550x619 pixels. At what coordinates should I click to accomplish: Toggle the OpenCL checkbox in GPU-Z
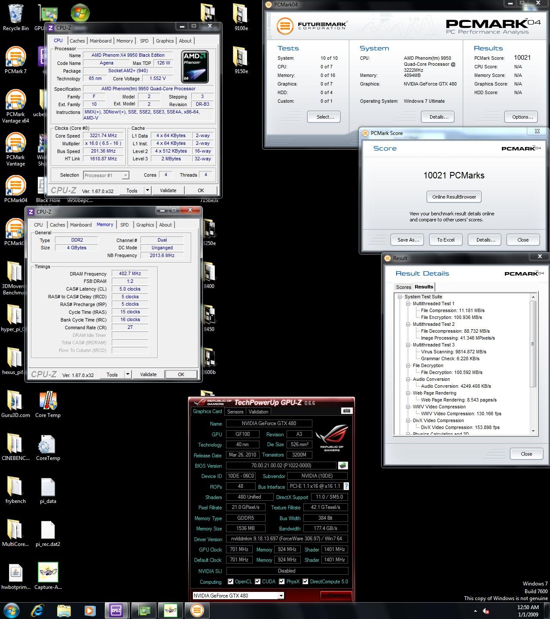point(231,582)
